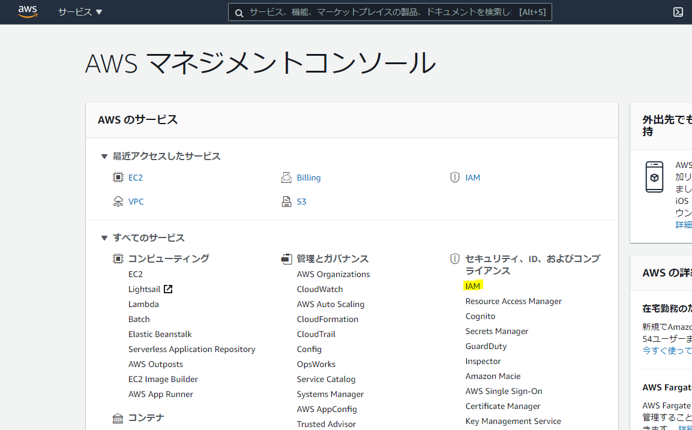Open EC2 Image Builder
Screen dimensions: 692x430
coord(163,379)
